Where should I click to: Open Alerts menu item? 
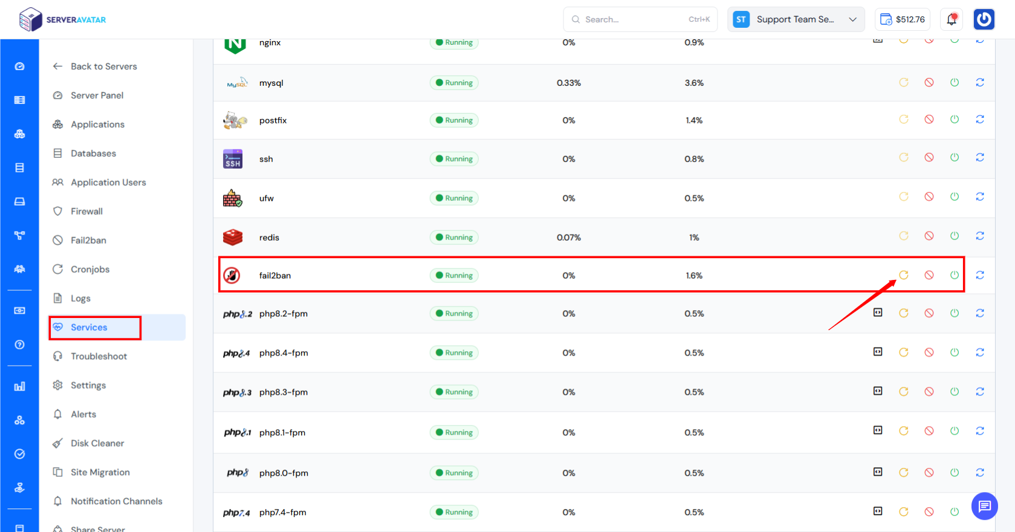74,415
